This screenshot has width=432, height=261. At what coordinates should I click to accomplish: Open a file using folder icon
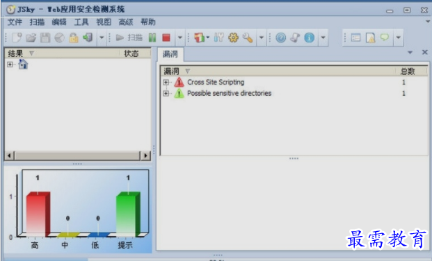(31, 37)
